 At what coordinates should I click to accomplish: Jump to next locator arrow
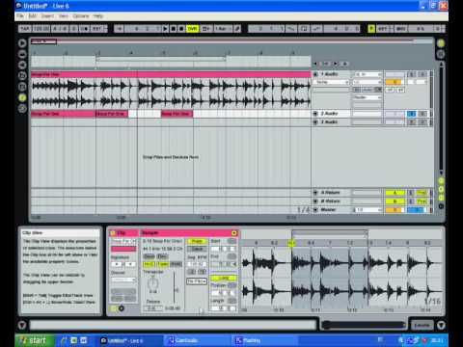coord(336,64)
